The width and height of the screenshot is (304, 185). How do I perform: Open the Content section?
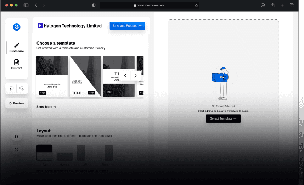point(17,64)
